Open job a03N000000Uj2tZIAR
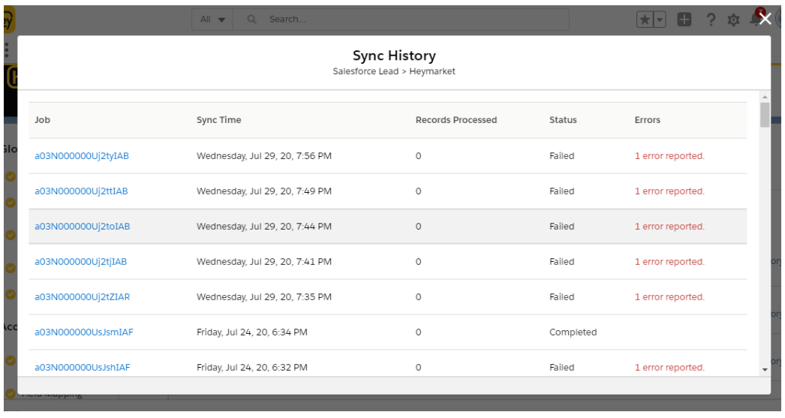Viewport: 785px width, 418px height. point(82,297)
